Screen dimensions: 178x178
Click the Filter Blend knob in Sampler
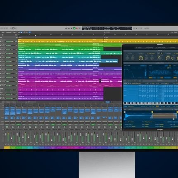click(160, 58)
